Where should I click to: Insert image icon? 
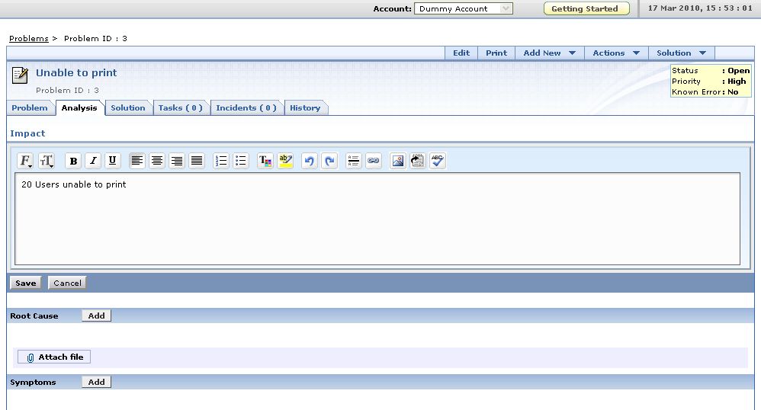[397, 161]
